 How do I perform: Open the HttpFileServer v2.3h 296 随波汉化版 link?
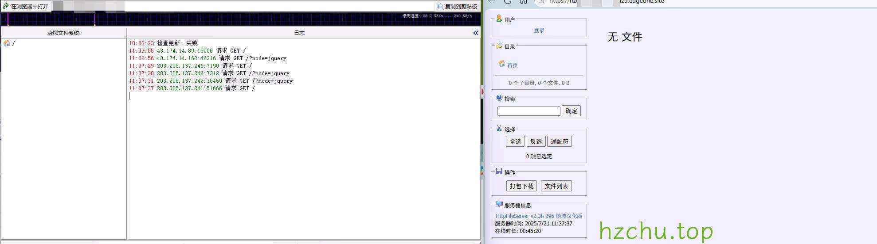point(539,216)
